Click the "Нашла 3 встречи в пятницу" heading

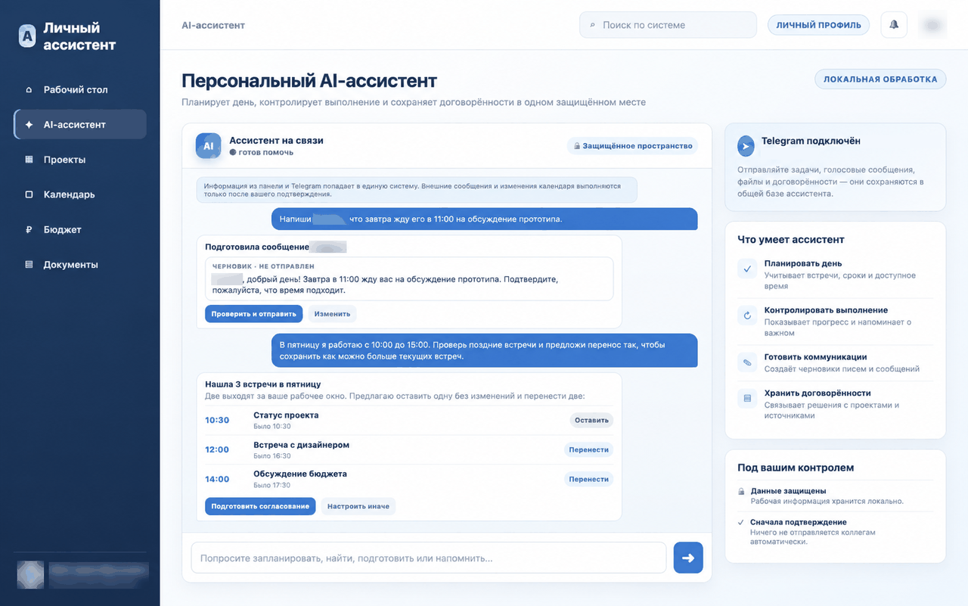click(263, 384)
